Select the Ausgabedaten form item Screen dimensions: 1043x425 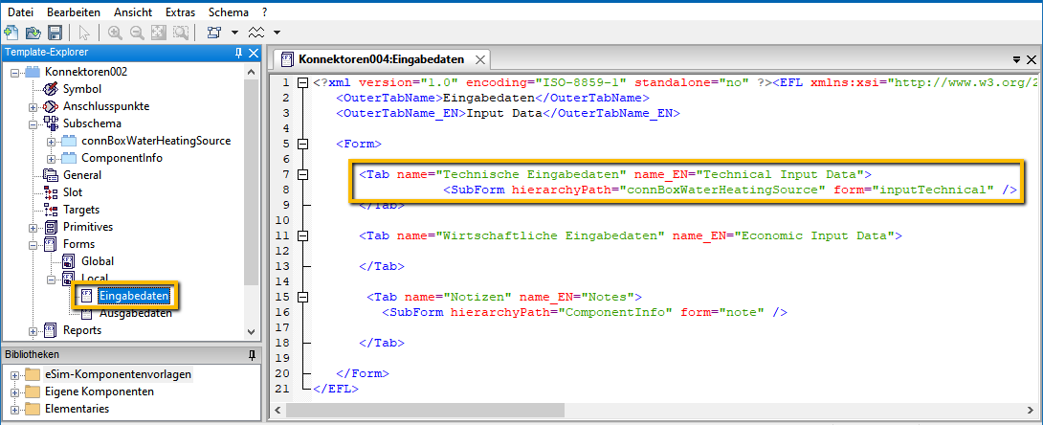(x=136, y=313)
